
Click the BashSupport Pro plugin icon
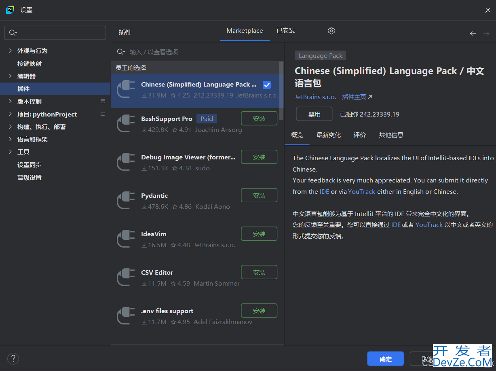coord(126,124)
